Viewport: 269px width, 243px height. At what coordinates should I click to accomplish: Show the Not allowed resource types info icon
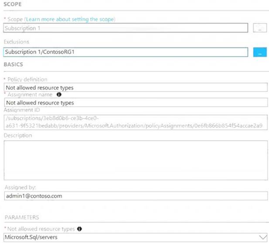[79, 229]
